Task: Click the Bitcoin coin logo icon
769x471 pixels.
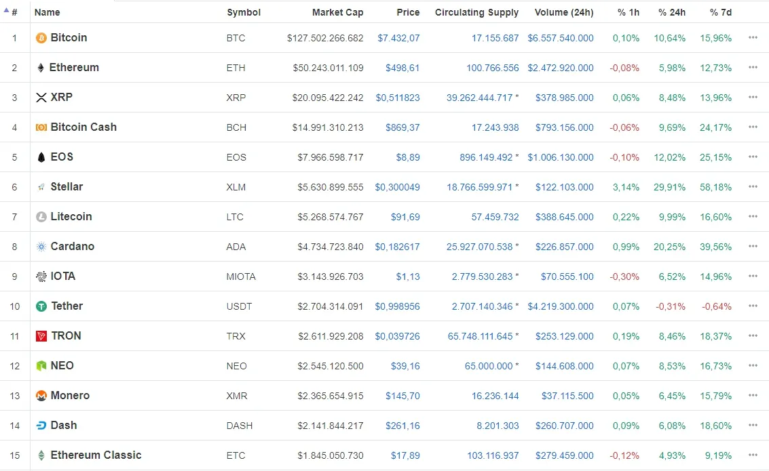Action: pyautogui.click(x=41, y=38)
